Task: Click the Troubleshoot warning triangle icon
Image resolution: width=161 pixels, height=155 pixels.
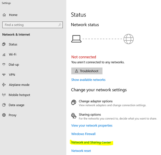Action: pos(76,71)
